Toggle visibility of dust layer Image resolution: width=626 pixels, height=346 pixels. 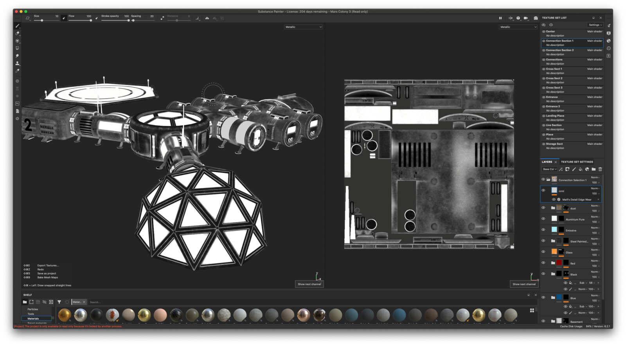click(543, 208)
